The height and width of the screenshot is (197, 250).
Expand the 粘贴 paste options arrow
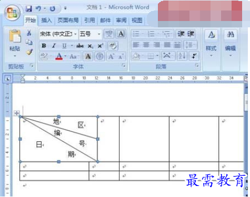15,56
